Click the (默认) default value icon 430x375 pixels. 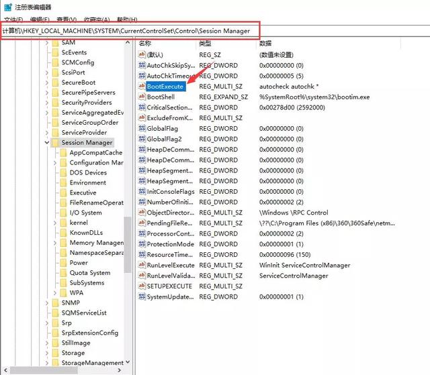[x=142, y=55]
